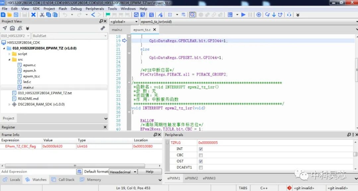Open the Watches tab

[x=36, y=180]
